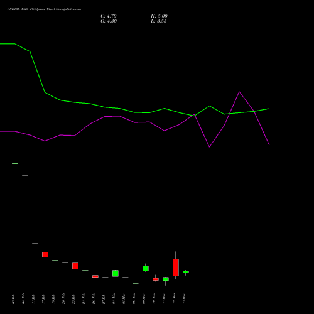
Task: Select the small red candle above 10 Mar
Action: (156, 279)
